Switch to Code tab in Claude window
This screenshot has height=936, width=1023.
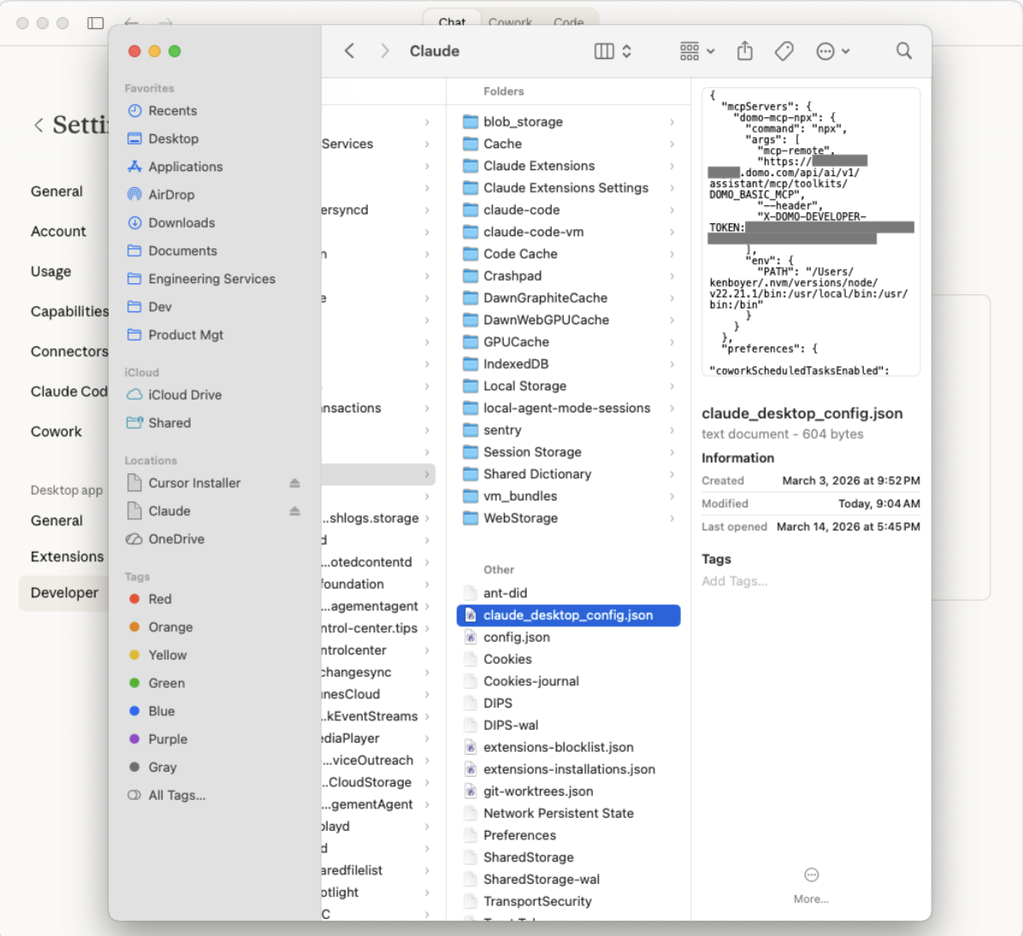coord(568,21)
